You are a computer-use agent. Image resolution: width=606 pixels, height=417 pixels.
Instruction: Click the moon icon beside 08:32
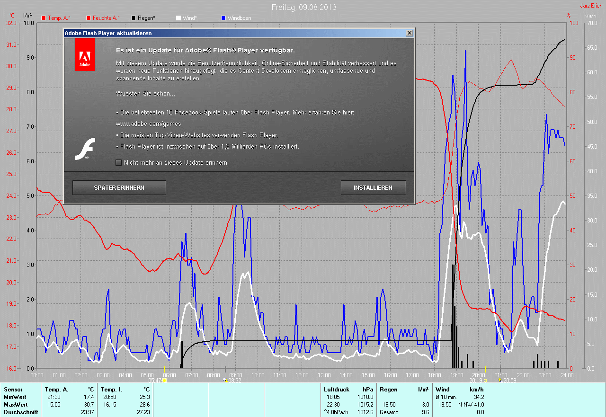pyautogui.click(x=225, y=380)
